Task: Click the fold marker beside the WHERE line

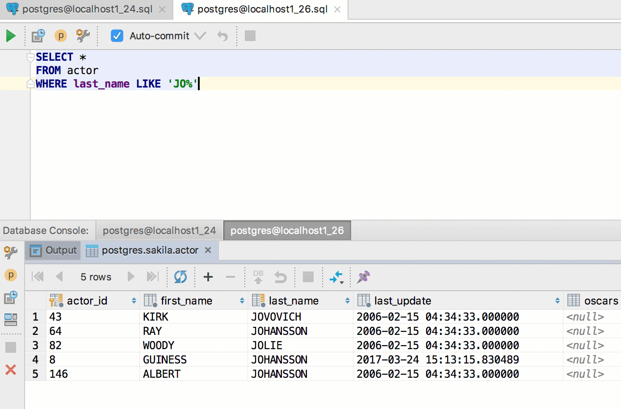Action: pyautogui.click(x=30, y=83)
